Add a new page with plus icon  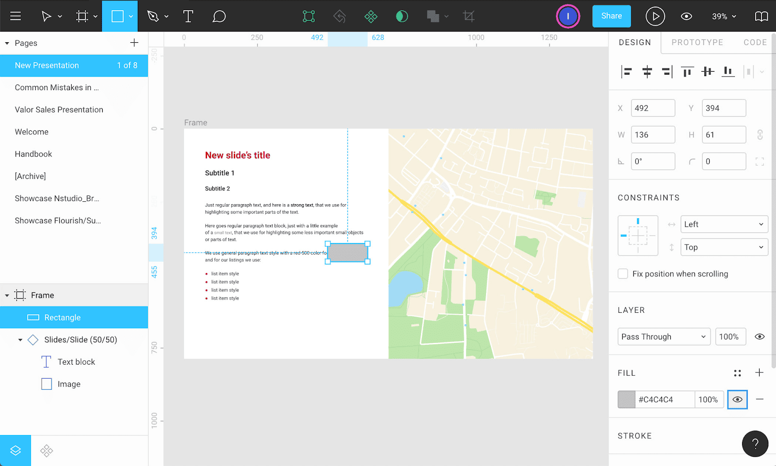coord(134,43)
